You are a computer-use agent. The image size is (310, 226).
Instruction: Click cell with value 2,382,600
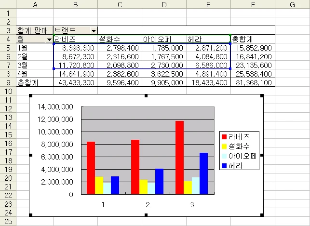120,74
